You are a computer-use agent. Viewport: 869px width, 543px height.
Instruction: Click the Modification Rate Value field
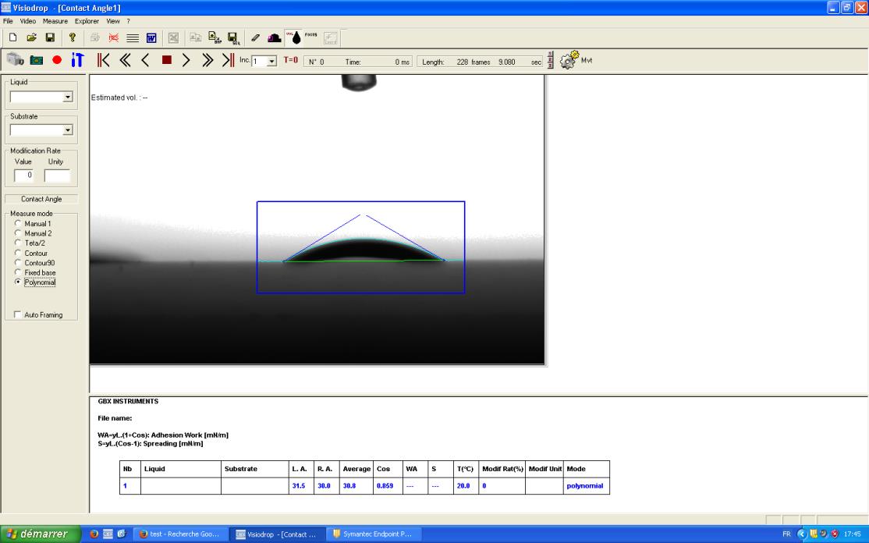[x=24, y=175]
